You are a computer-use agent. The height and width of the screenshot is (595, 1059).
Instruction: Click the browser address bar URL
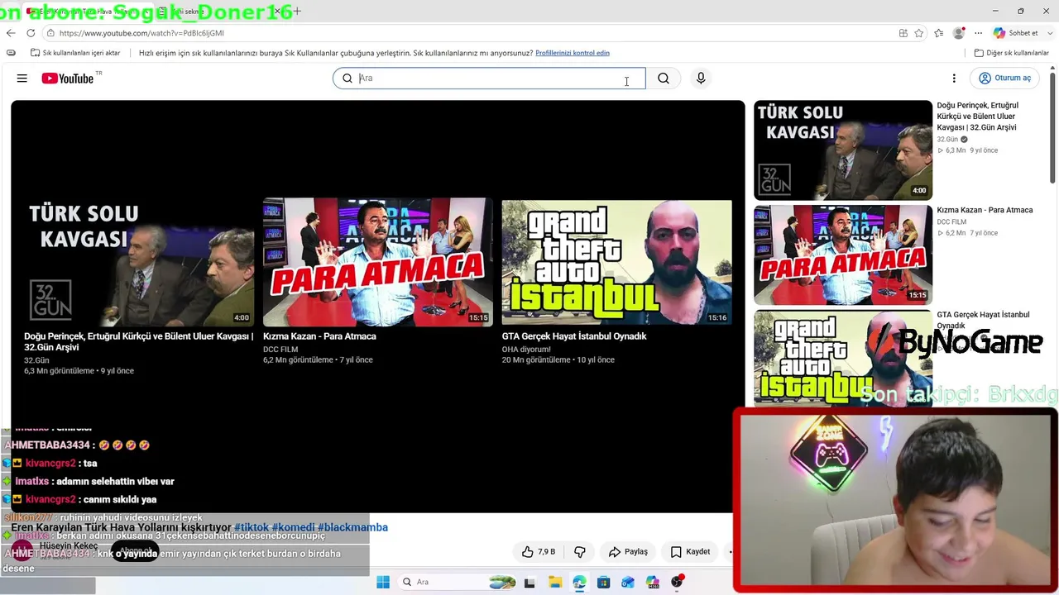[141, 33]
